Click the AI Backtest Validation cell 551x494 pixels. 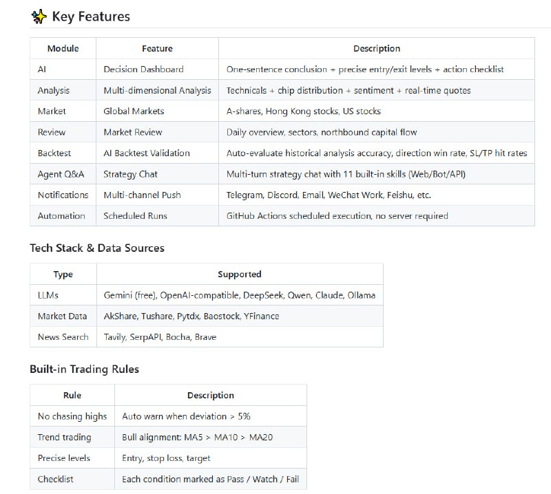pos(146,153)
